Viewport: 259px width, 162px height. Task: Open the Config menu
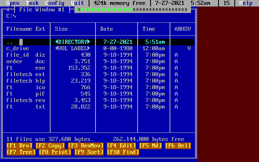pyautogui.click(x=55, y=3)
